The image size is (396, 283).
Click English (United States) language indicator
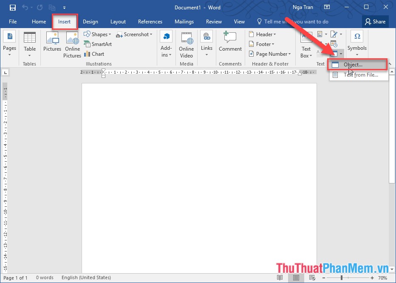(x=86, y=277)
